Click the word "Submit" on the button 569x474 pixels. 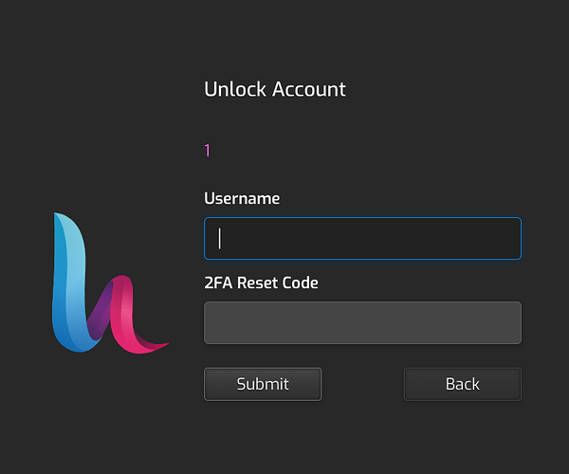point(263,384)
